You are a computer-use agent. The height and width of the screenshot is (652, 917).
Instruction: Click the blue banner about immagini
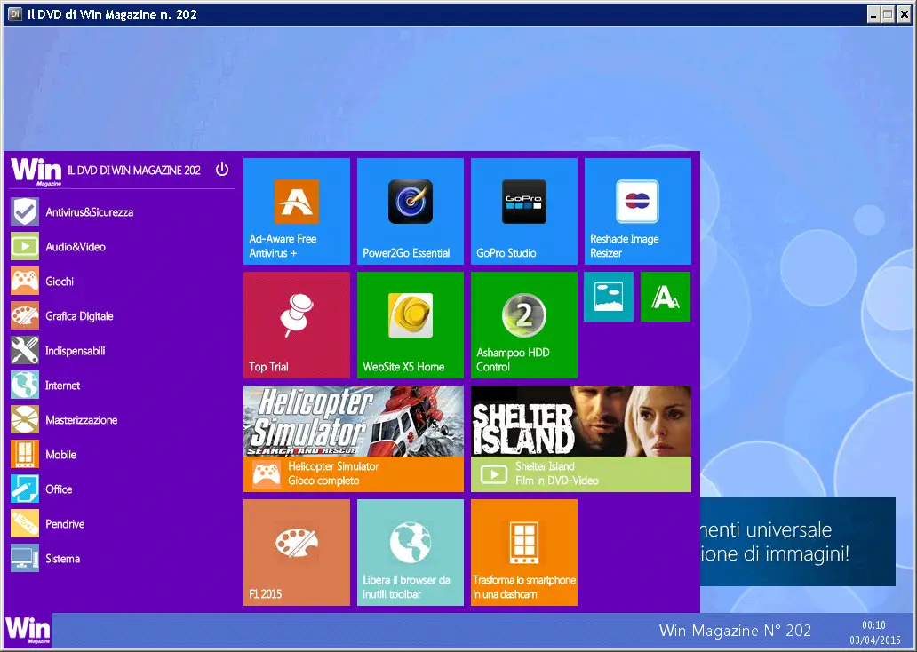pyautogui.click(x=798, y=542)
